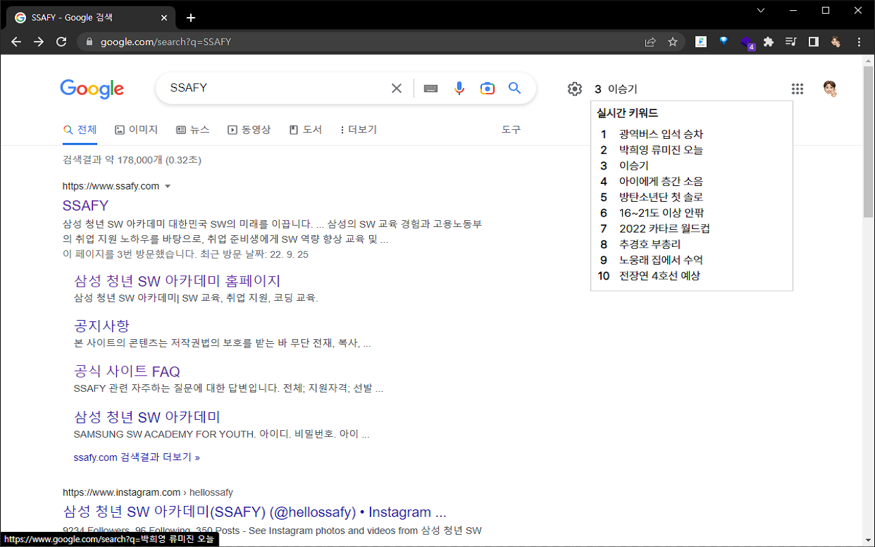Viewport: 875px width, 547px height.
Task: Open the purple extension with badge 4
Action: (x=747, y=43)
